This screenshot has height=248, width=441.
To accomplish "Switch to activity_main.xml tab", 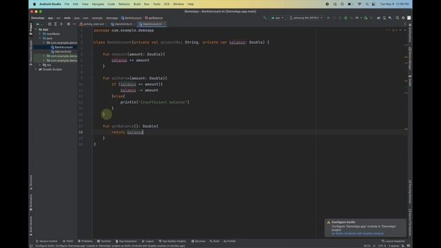I will [92, 24].
